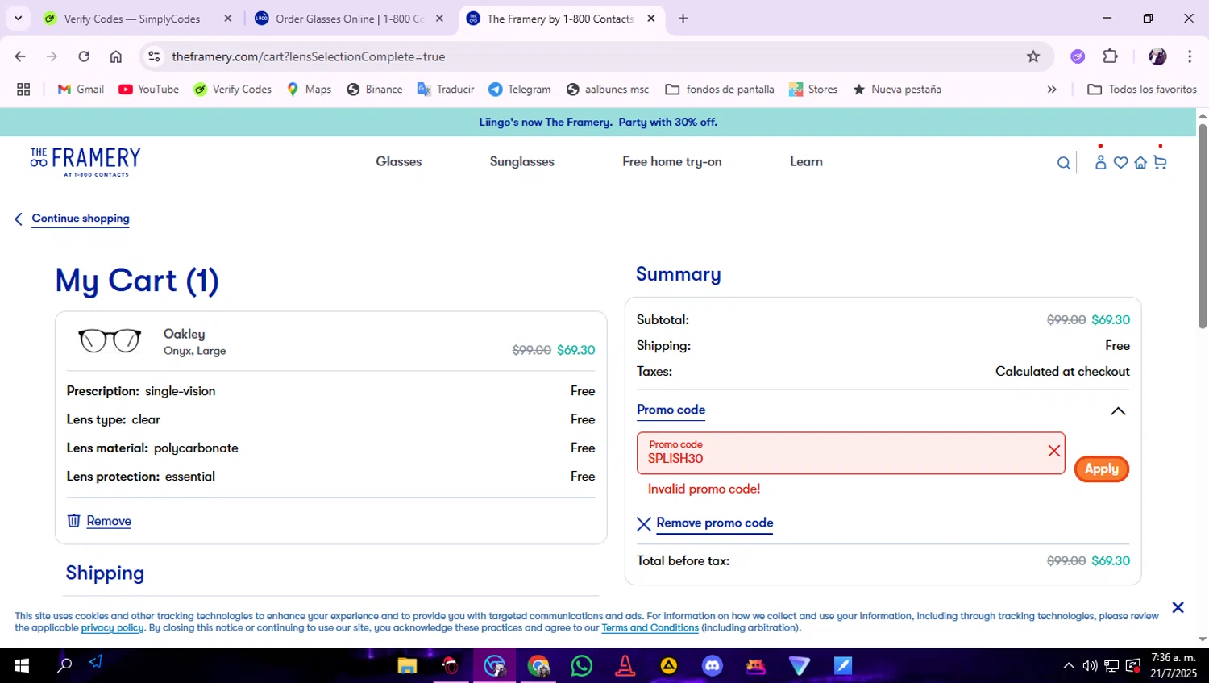Open fondos de pantalla bookmark folder
Screen dimensions: 1209x683
tap(720, 90)
